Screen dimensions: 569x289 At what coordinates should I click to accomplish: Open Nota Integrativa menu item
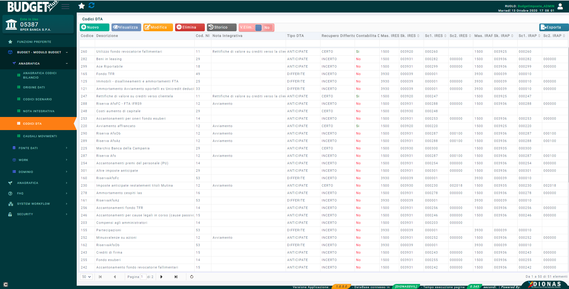pos(39,111)
